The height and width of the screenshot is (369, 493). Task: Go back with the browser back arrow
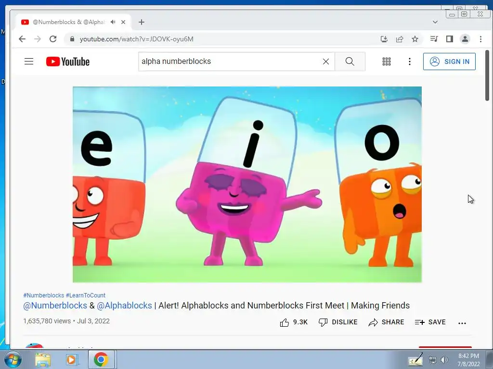point(22,39)
